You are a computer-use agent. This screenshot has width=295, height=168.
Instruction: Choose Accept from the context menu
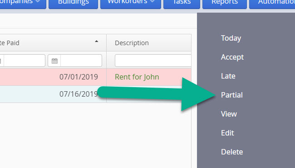click(x=232, y=57)
